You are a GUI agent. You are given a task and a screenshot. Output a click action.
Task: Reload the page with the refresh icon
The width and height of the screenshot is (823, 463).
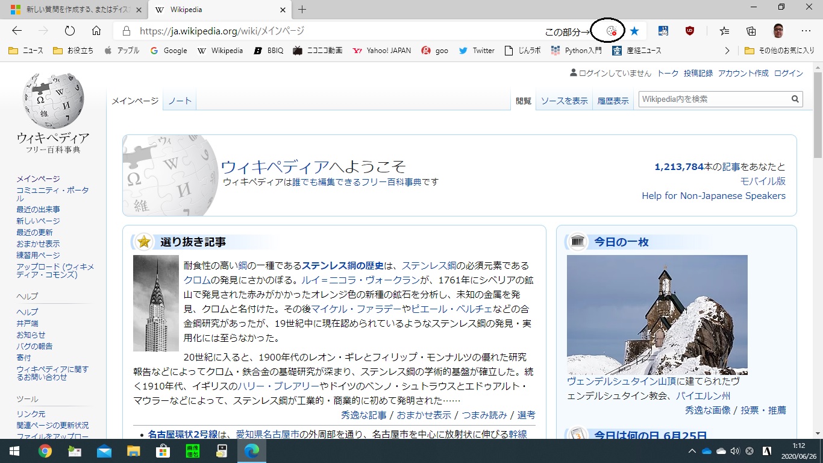pyautogui.click(x=70, y=31)
